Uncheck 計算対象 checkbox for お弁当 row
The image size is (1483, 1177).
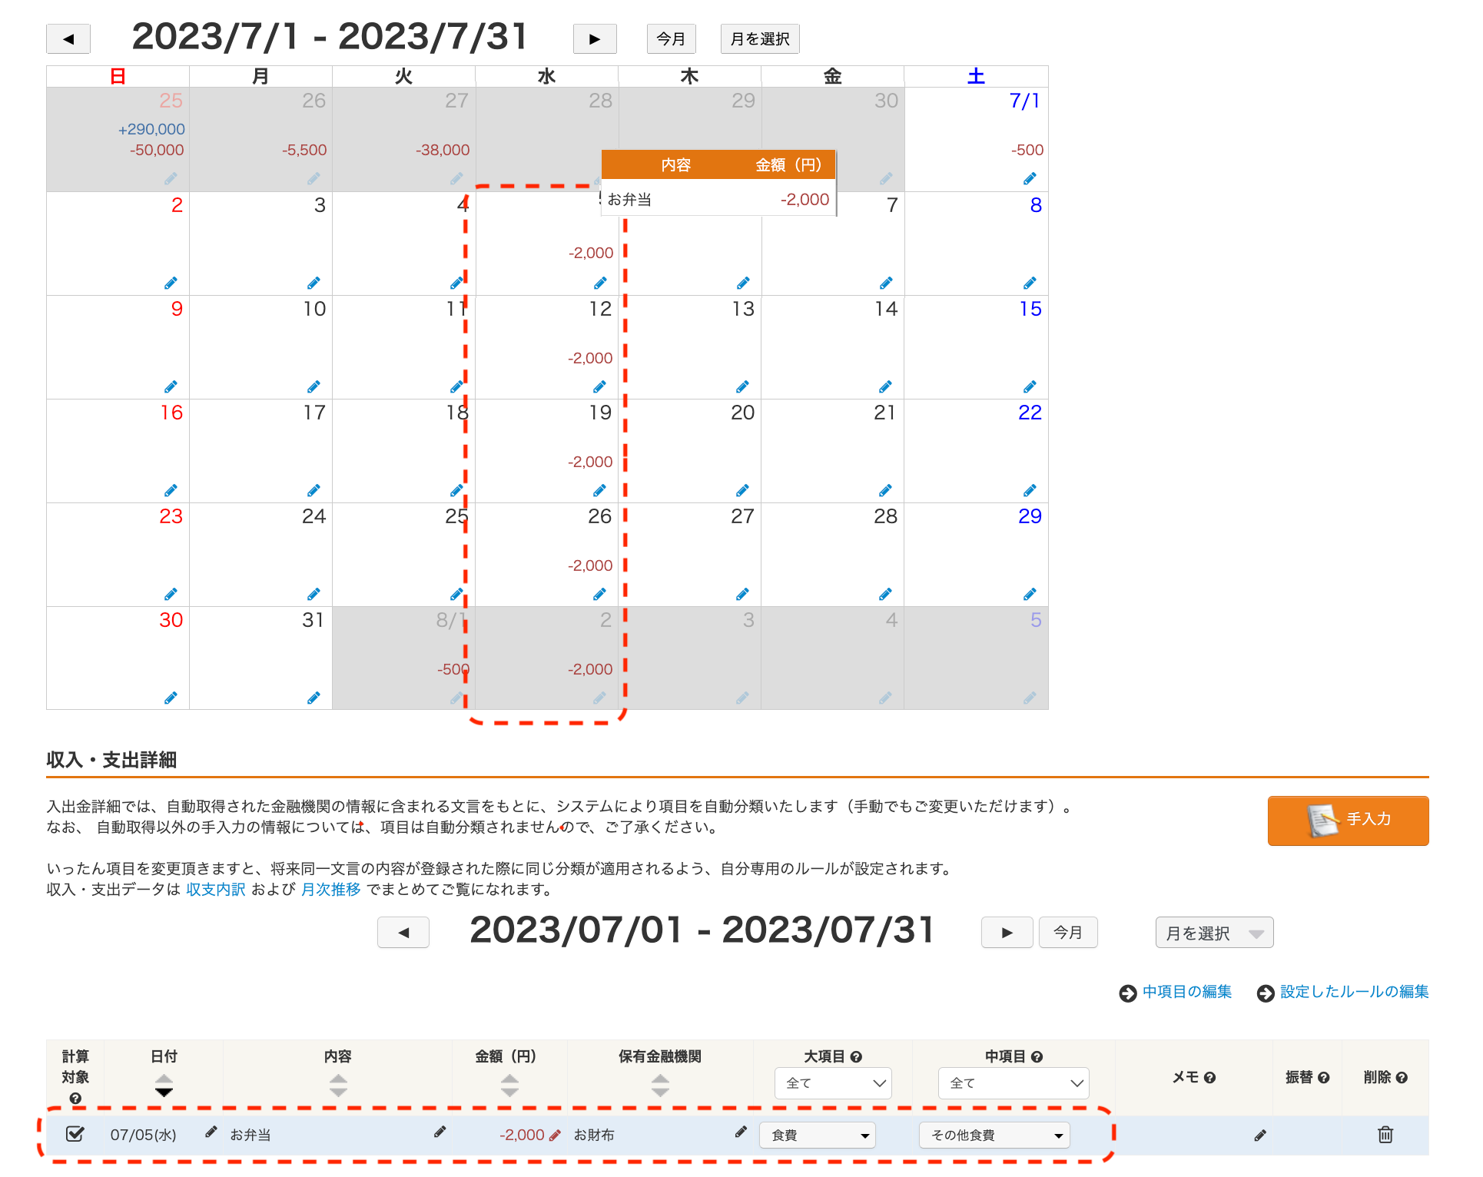click(75, 1134)
